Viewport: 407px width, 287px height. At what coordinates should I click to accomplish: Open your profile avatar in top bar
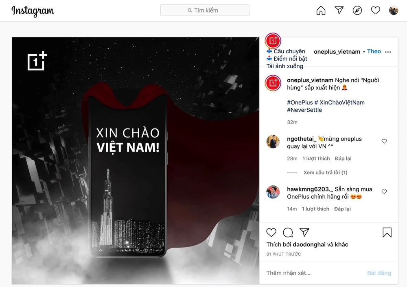coord(394,11)
